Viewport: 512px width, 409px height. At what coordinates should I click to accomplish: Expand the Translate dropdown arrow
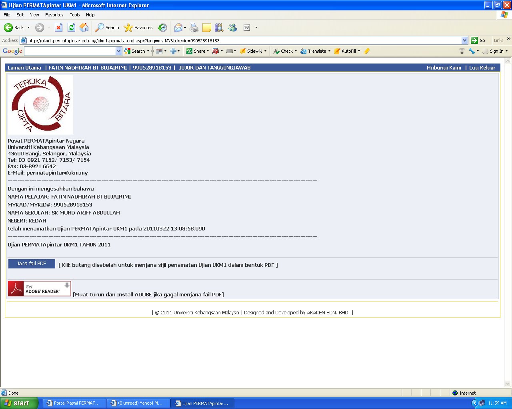[329, 51]
